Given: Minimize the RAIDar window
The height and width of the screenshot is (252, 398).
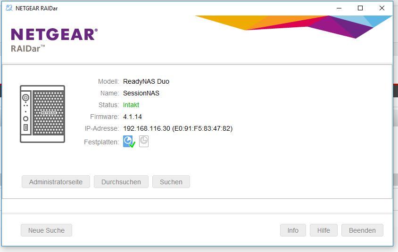Looking at the screenshot, I should pyautogui.click(x=339, y=8).
